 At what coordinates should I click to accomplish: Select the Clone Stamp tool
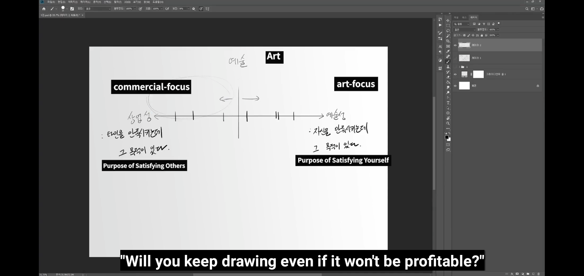point(448,67)
